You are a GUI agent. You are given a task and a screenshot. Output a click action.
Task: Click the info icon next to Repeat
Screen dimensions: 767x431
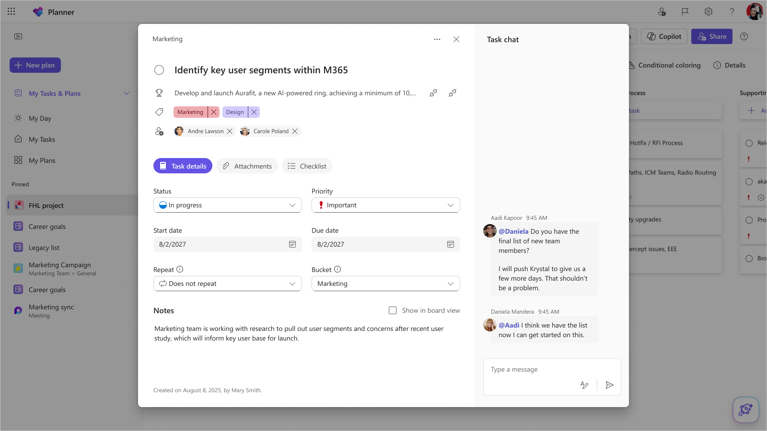179,269
